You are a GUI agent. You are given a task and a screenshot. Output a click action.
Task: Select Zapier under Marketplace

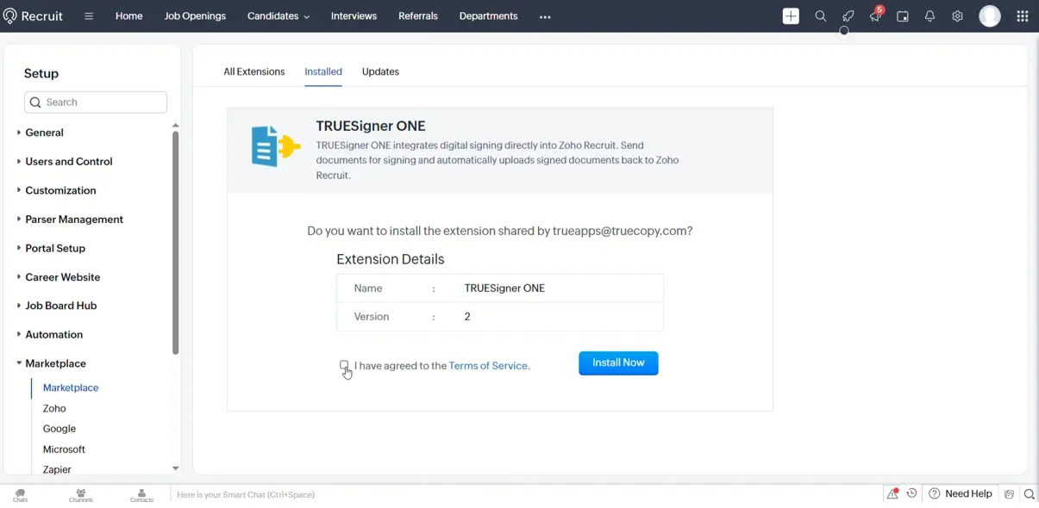coord(57,469)
